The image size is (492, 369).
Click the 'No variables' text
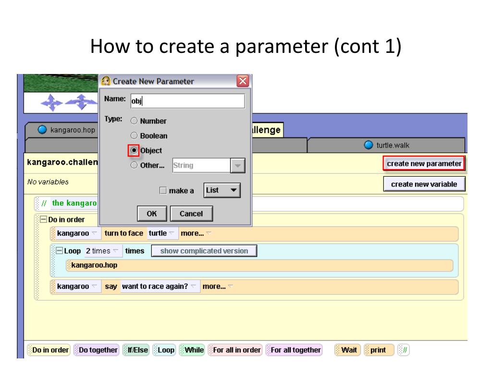click(48, 182)
